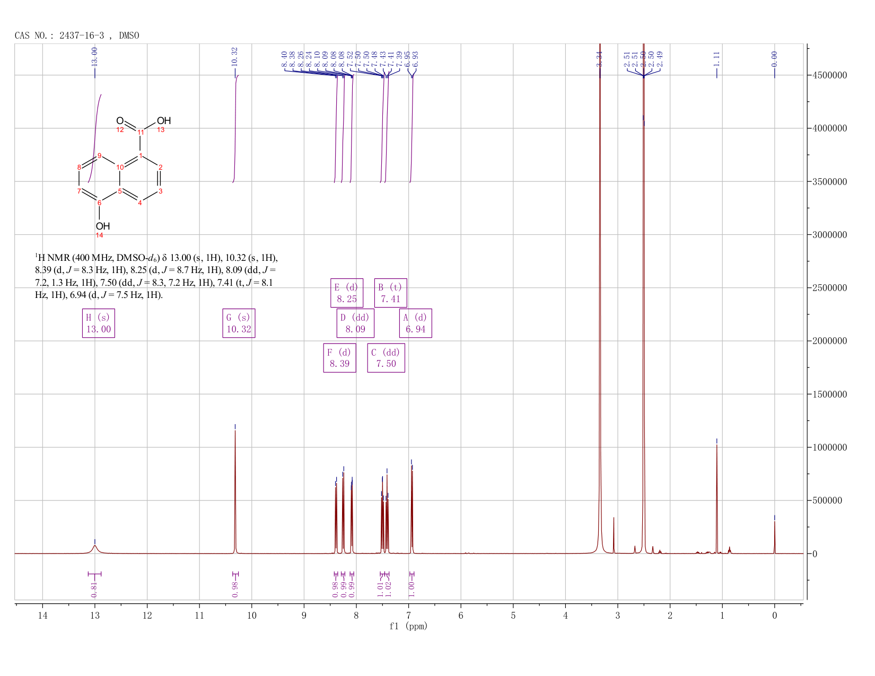Select multiplet box D (dd) 8.09

[x=355, y=323]
